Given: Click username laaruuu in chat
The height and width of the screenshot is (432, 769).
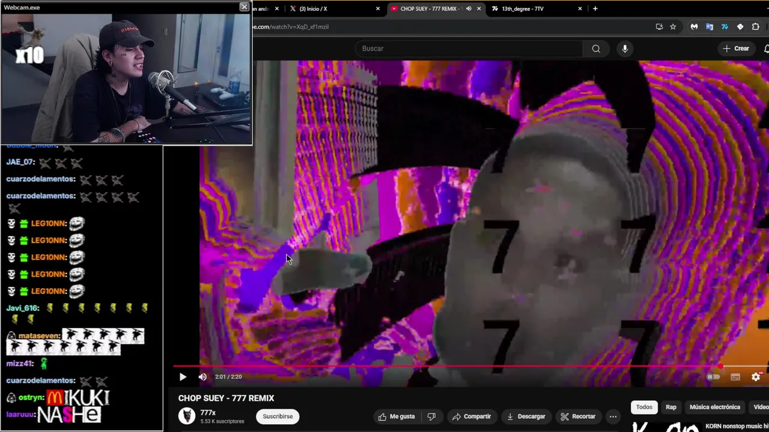Looking at the screenshot, I should coord(20,414).
